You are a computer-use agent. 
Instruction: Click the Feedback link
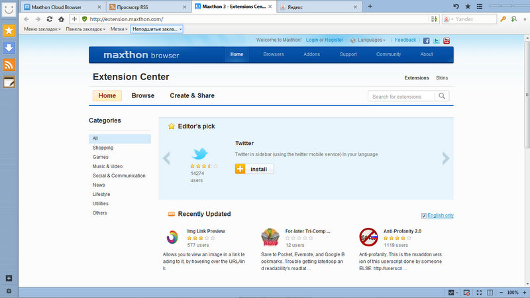[x=405, y=40]
